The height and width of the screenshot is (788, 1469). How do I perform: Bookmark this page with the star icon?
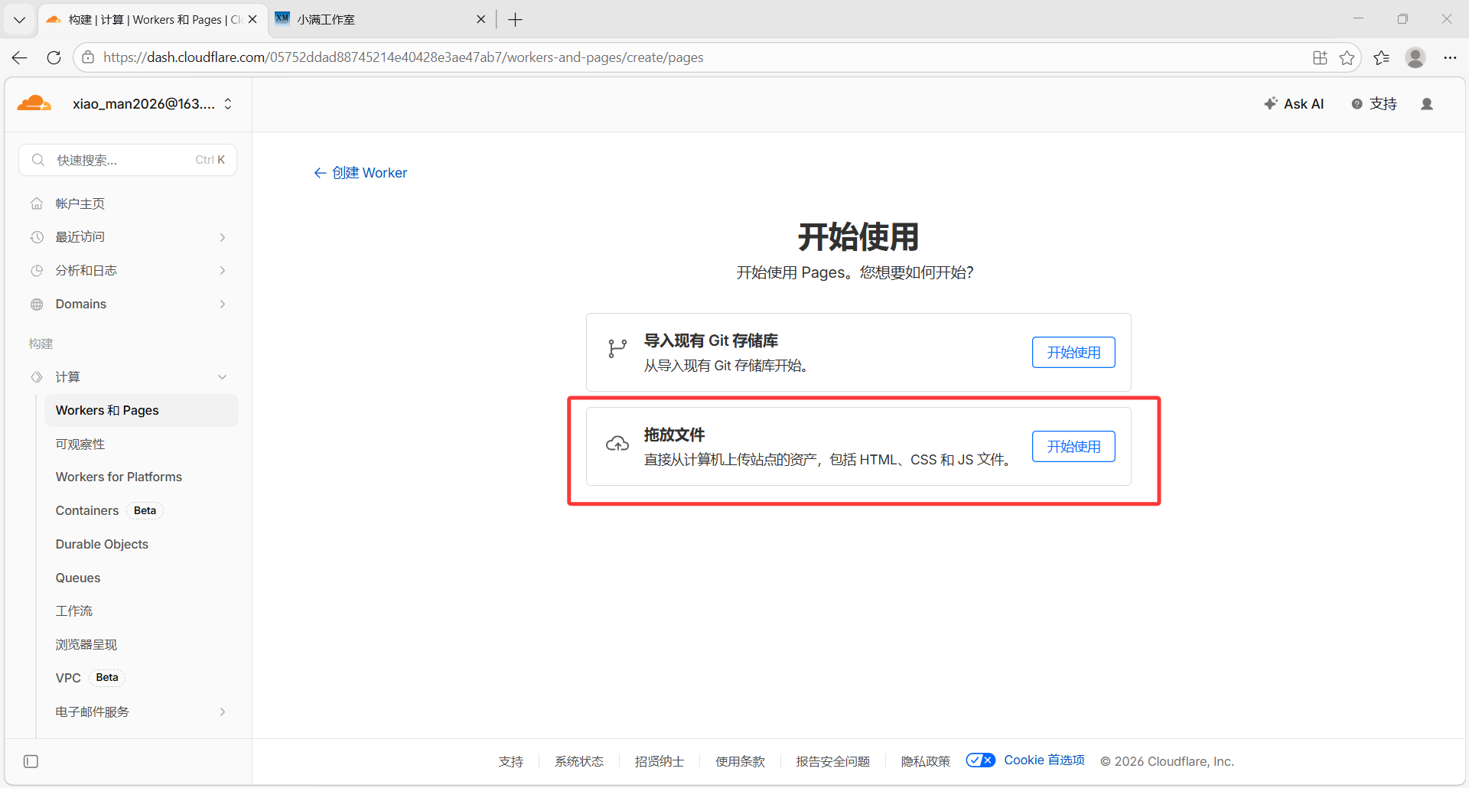click(1347, 57)
